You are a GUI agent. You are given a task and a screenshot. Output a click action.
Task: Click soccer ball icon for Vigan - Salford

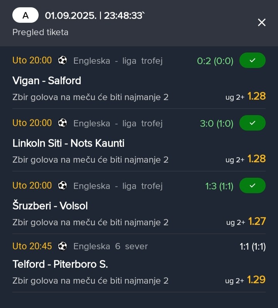(63, 60)
